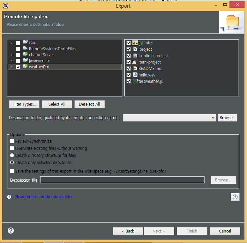Open dialog help question mark at bottom-left
Screen dimensions: 247x243
(x=11, y=231)
